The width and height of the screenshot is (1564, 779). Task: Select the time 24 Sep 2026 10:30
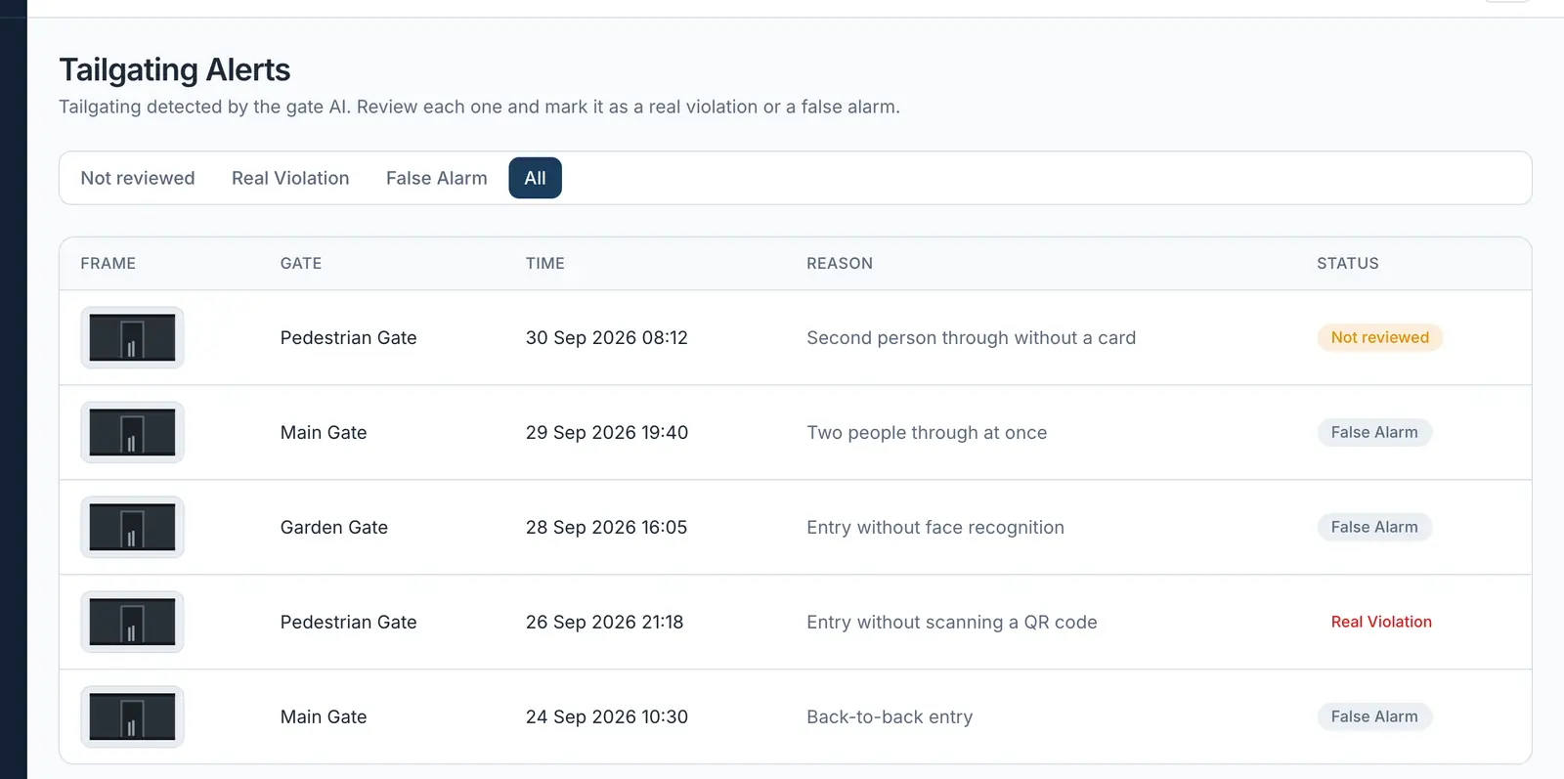point(607,716)
